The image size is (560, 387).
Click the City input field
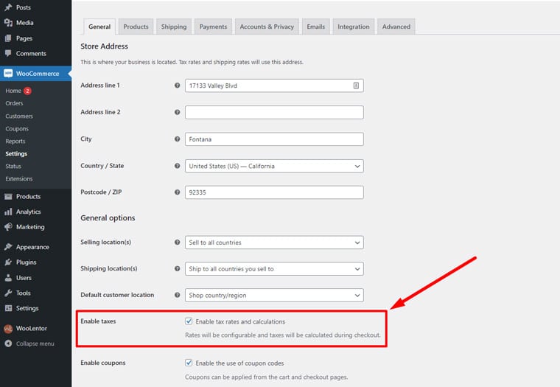274,139
